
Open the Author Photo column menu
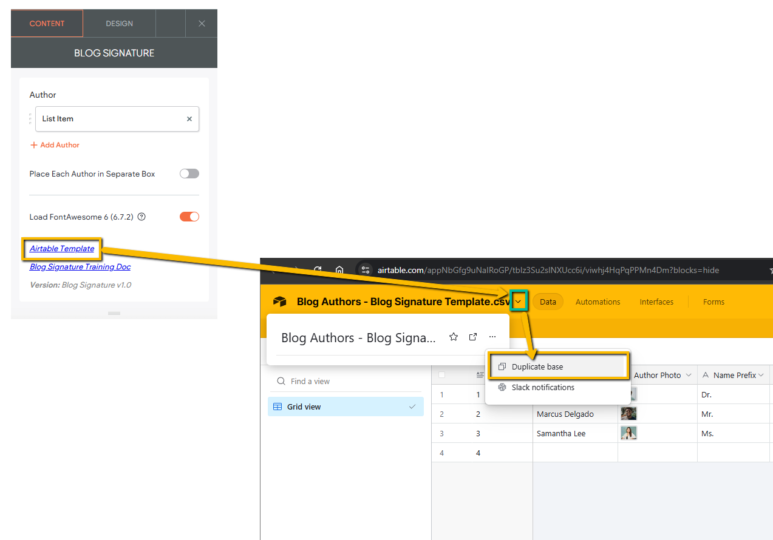tap(689, 375)
